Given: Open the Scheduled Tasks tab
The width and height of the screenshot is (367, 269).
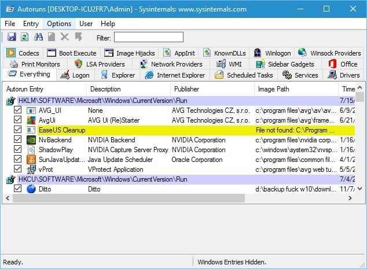Looking at the screenshot, I should coord(244,75).
